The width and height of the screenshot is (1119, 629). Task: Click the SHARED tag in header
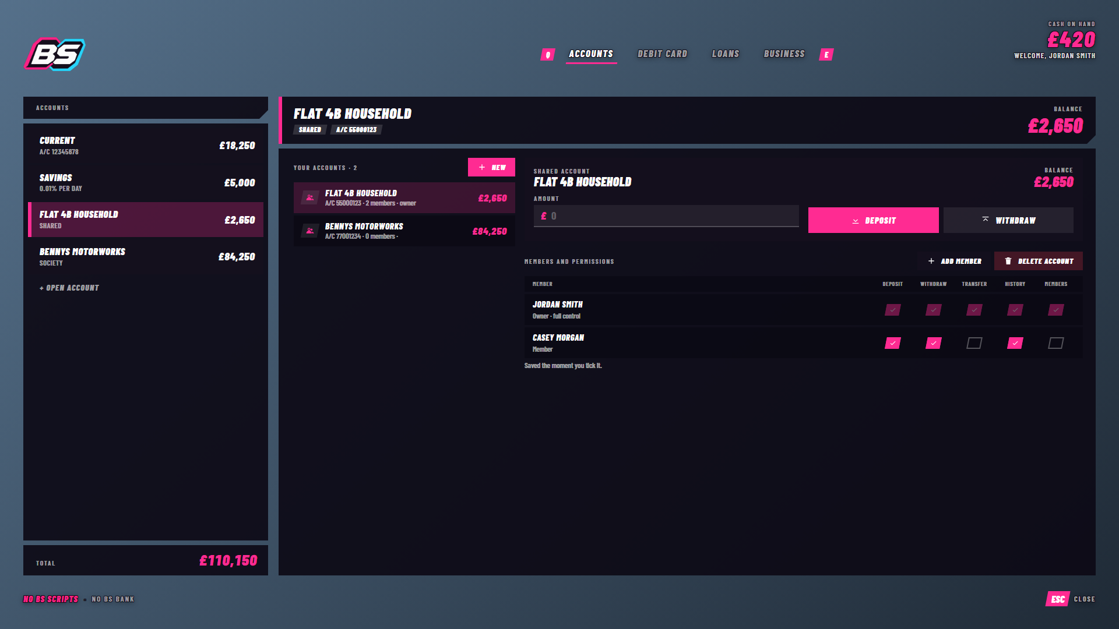coord(310,130)
